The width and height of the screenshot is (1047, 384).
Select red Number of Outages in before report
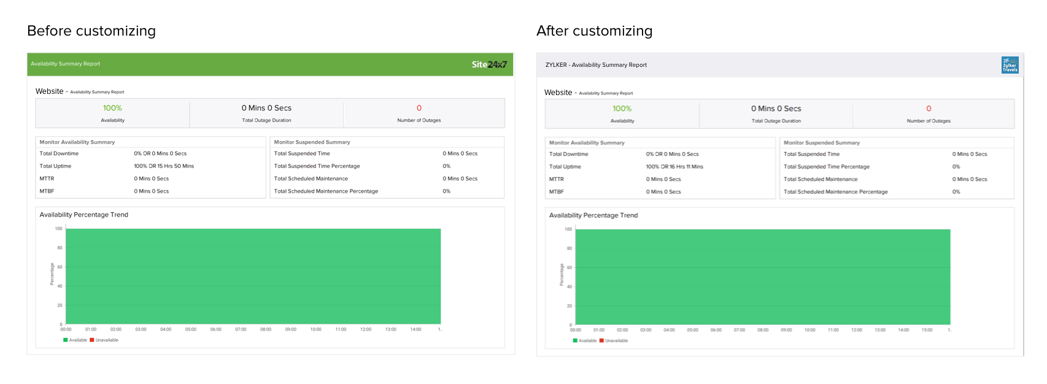pyautogui.click(x=419, y=108)
